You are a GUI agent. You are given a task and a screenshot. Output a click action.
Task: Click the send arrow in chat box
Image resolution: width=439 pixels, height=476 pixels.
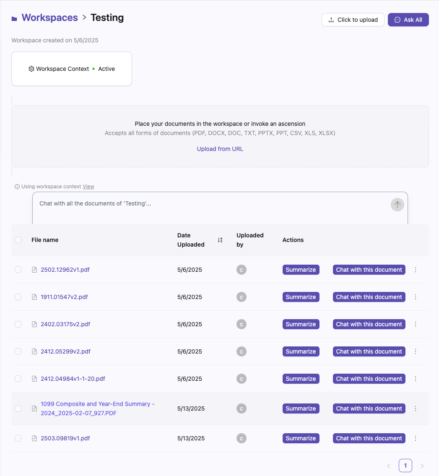pos(397,205)
